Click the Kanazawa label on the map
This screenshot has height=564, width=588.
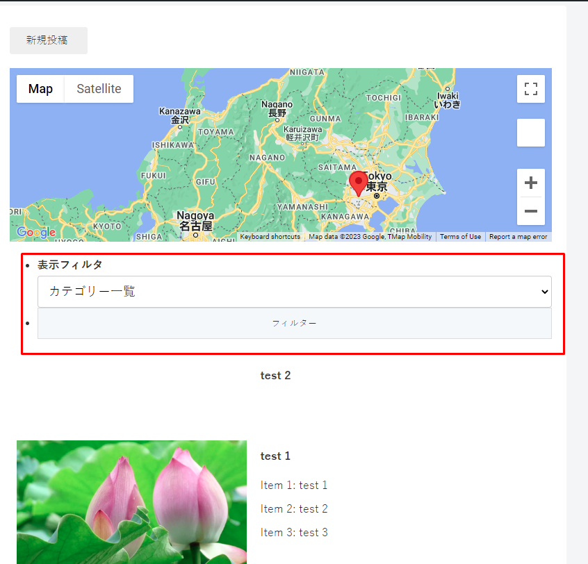click(x=180, y=115)
